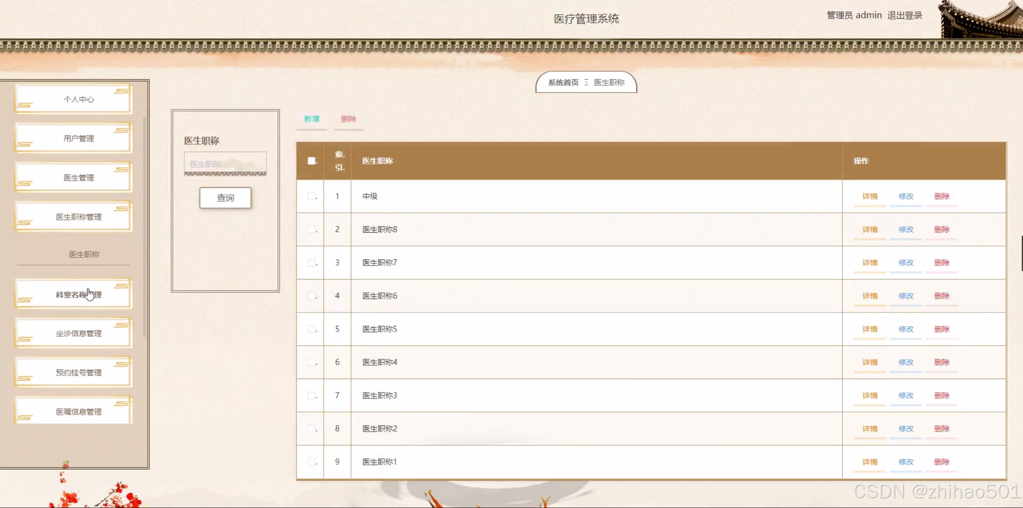
Task: Click 退出登录 in the header
Action: [905, 15]
